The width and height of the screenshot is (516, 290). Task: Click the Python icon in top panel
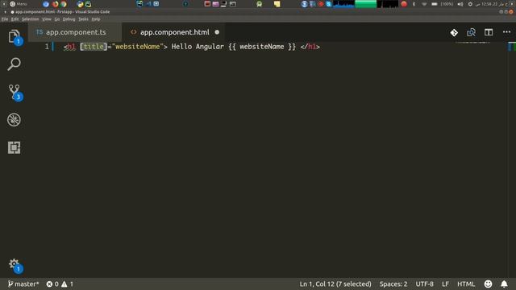80,4
